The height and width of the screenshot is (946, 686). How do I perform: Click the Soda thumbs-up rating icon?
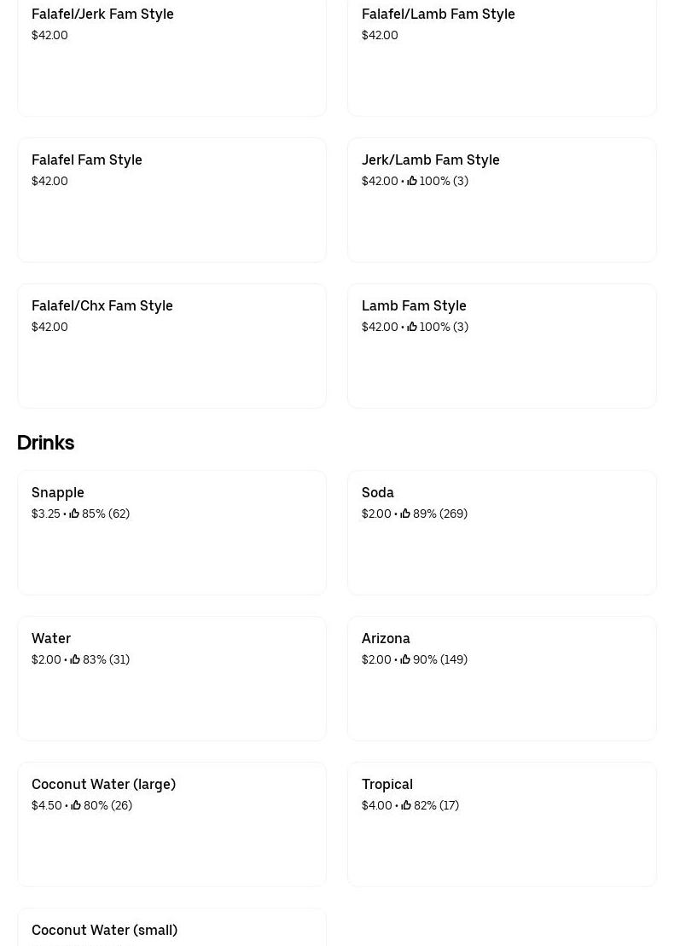coord(405,514)
